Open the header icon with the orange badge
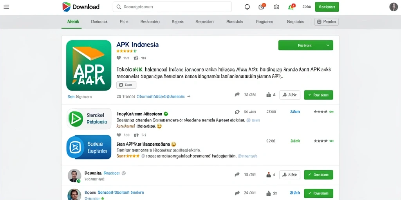 261,7
